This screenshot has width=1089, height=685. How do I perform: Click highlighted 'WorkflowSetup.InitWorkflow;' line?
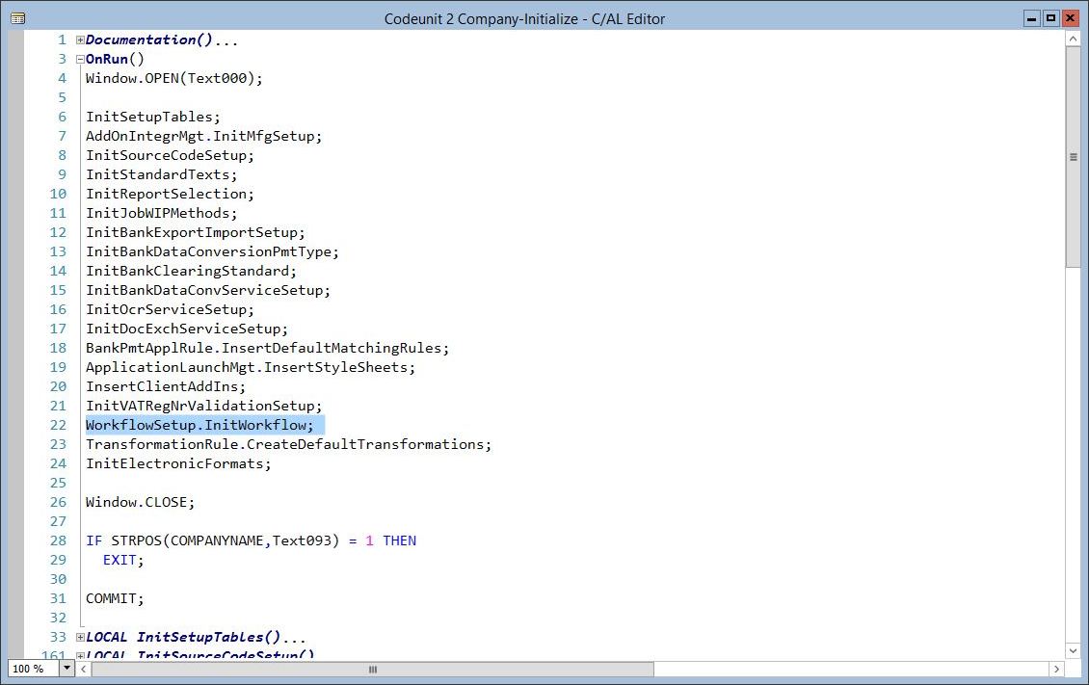click(x=200, y=426)
